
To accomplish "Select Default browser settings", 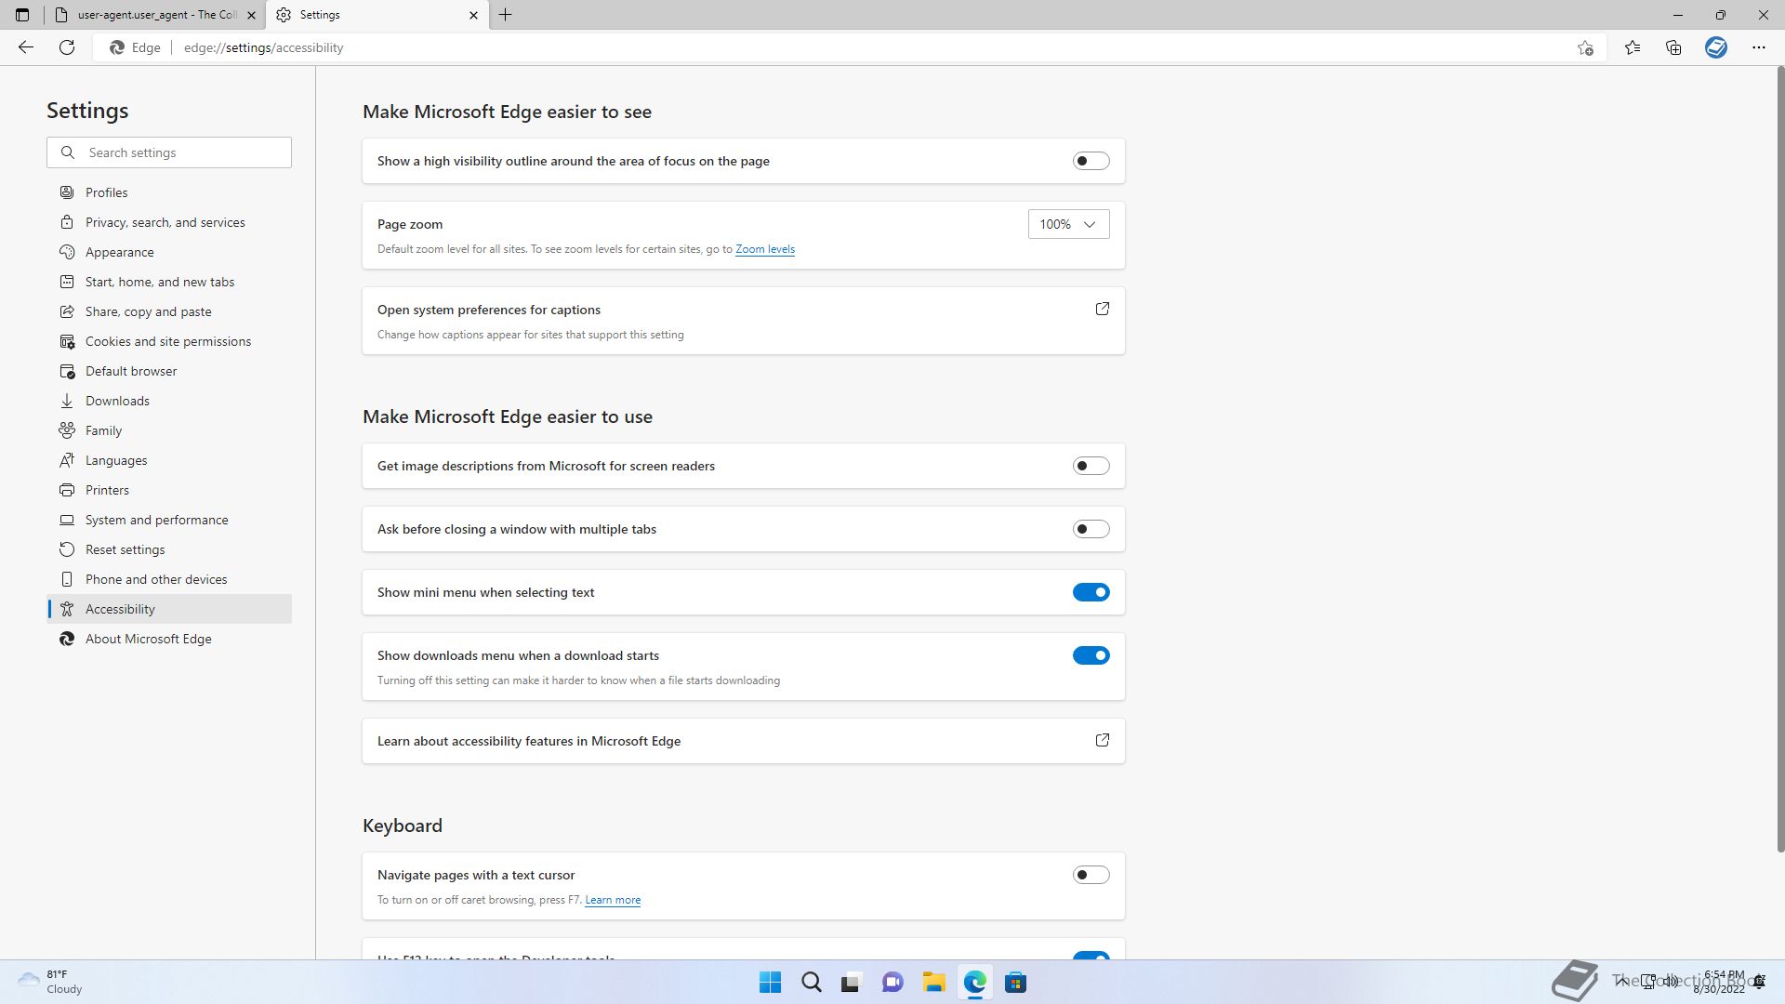I will (169, 371).
